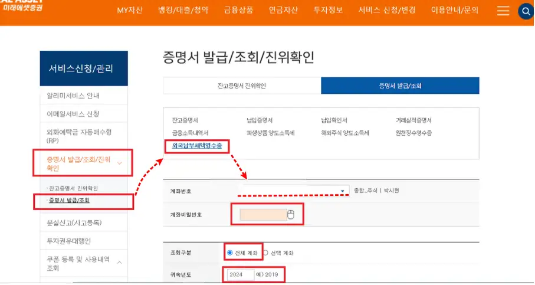Select the 해외주식 양도소득세 link
Image resolution: width=535 pixels, height=285 pixels.
point(345,133)
